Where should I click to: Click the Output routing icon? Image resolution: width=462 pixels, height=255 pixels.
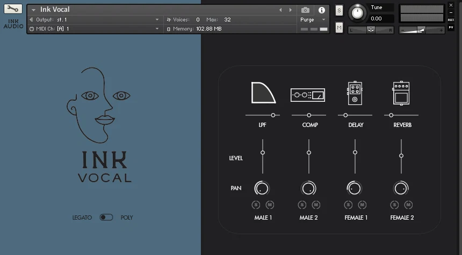tap(32, 20)
